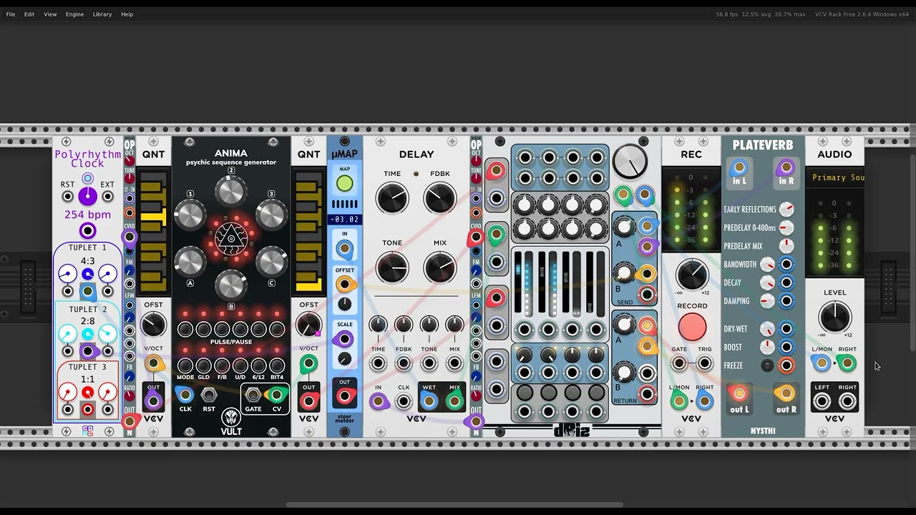Image resolution: width=916 pixels, height=515 pixels.
Task: Click the TUPLET 2 ratio 2:8
Action: [x=87, y=322]
